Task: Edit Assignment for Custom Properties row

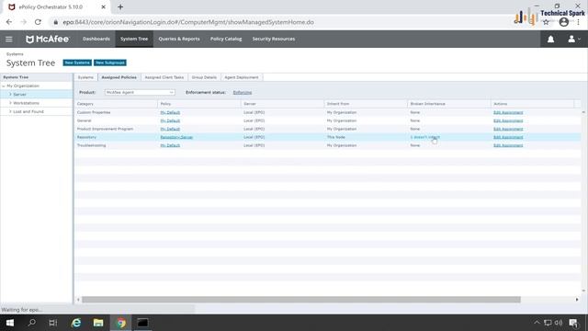Action: [508, 112]
